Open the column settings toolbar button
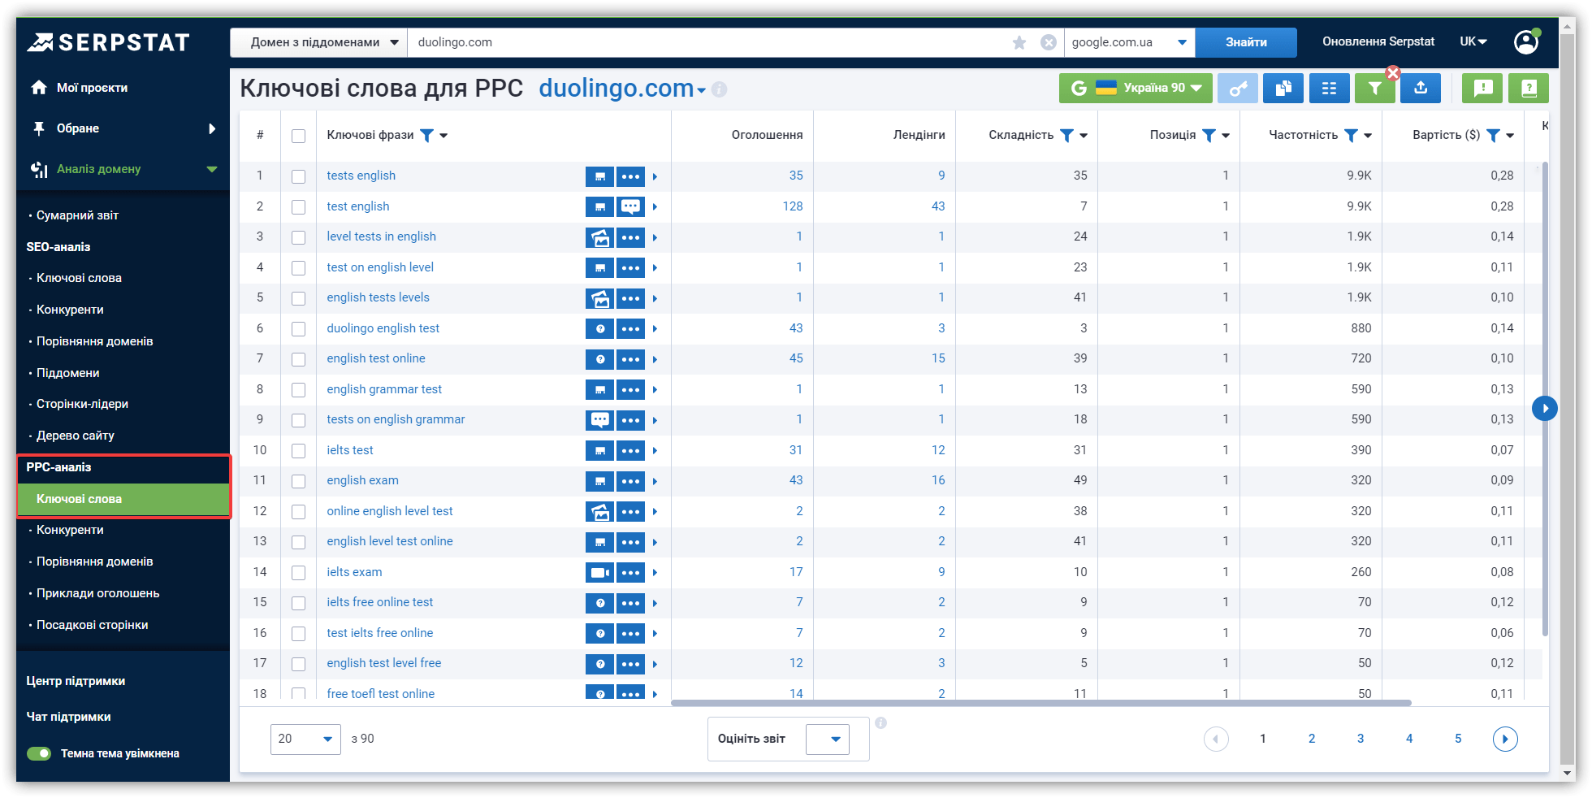This screenshot has width=1592, height=798. click(1329, 88)
